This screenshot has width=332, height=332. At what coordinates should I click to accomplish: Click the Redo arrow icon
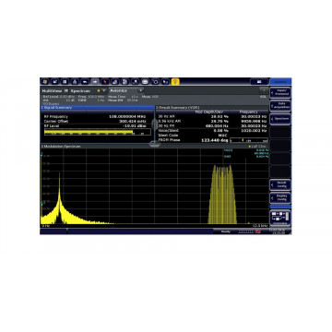coord(95,82)
